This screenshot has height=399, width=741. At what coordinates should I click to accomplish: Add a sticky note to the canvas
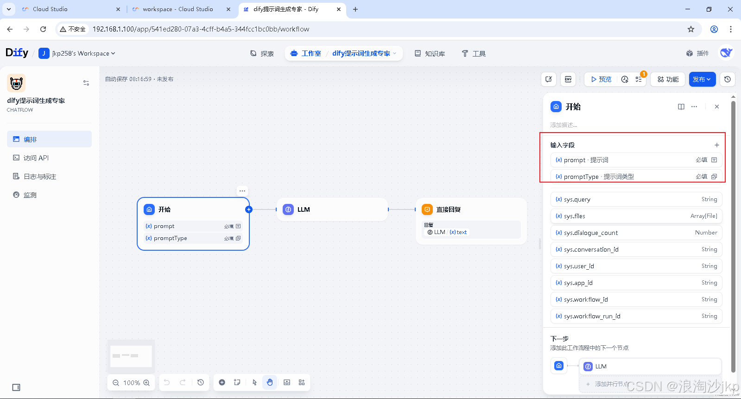coord(237,382)
